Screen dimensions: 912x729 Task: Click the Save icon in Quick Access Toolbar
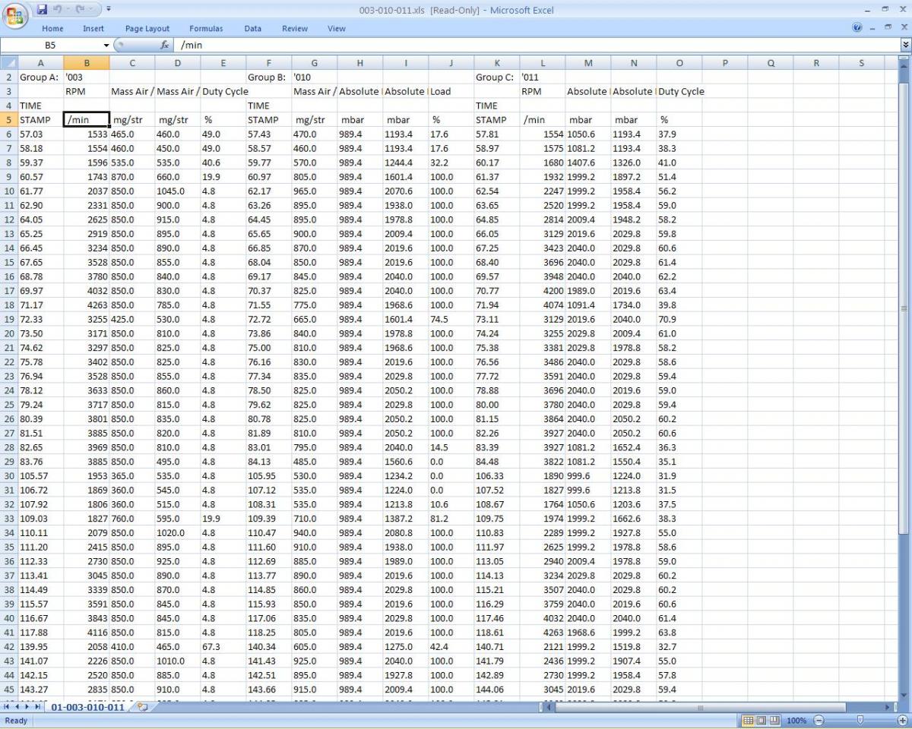(x=43, y=10)
